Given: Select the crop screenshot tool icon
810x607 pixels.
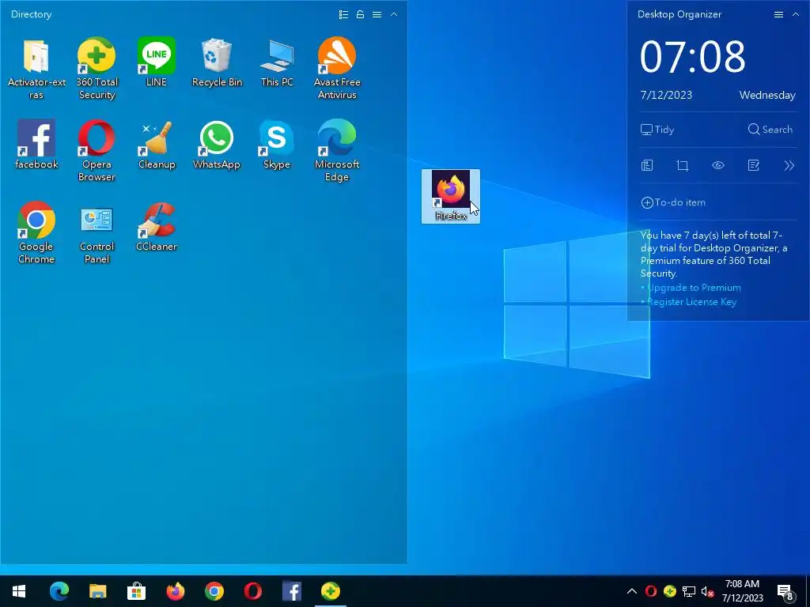Looking at the screenshot, I should 683,166.
